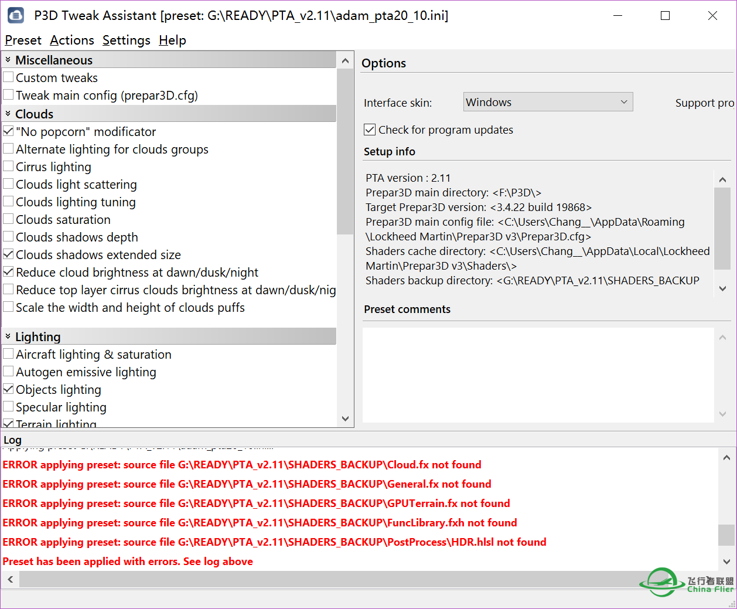Open the Preset menu
The height and width of the screenshot is (609, 737).
point(23,40)
